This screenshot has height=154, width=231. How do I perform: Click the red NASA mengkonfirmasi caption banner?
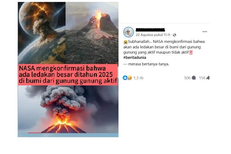point(68,75)
